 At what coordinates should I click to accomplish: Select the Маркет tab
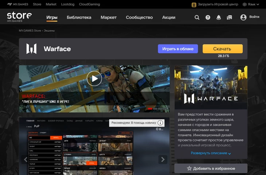click(109, 17)
